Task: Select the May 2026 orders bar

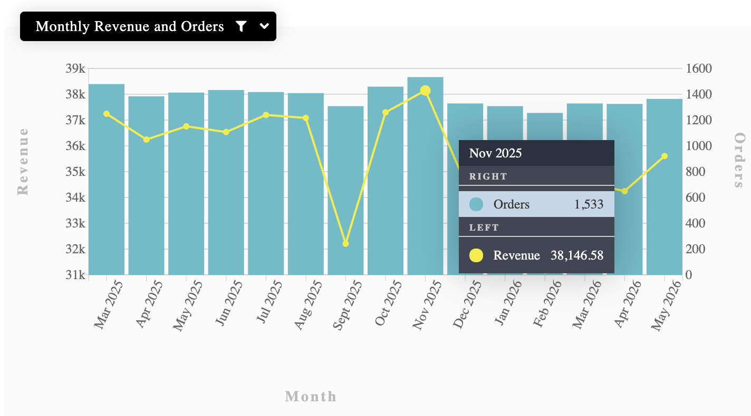Action: (x=665, y=187)
